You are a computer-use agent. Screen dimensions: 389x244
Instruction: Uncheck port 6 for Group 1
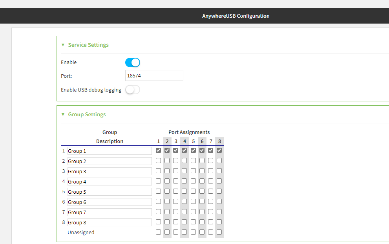tap(202, 150)
